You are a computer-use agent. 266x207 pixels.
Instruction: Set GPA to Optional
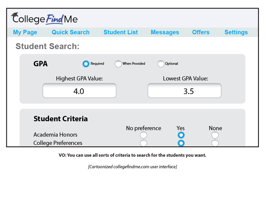(x=160, y=64)
